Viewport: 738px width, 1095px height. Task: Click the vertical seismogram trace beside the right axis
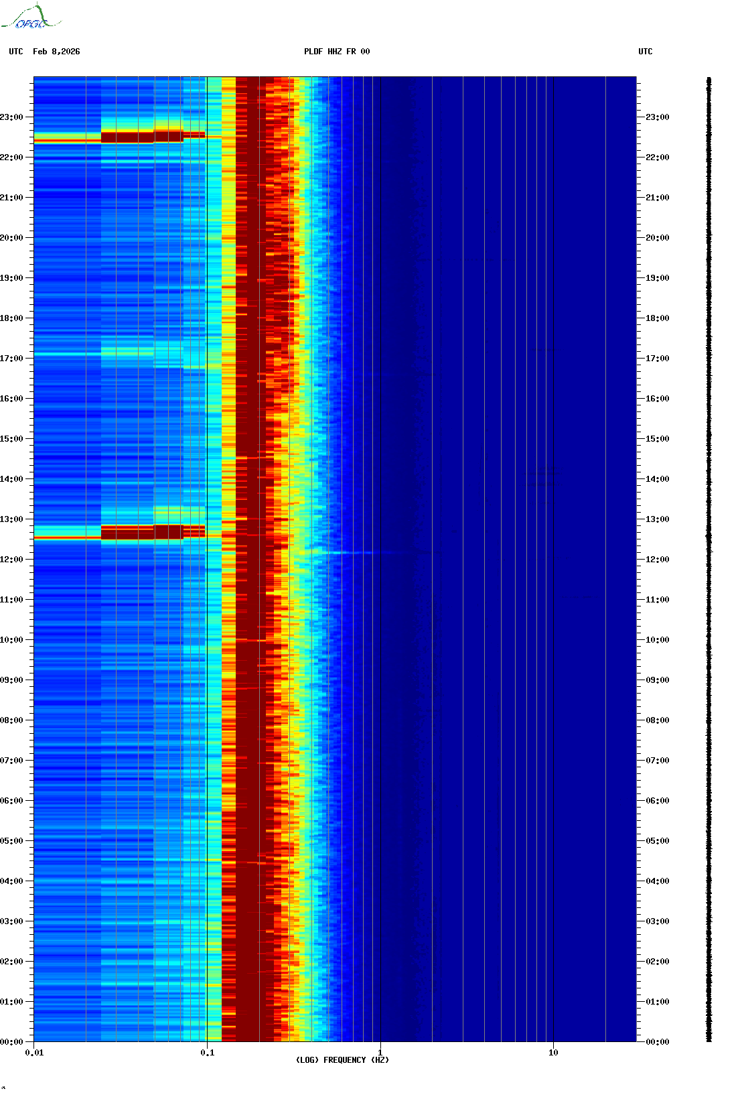(709, 560)
